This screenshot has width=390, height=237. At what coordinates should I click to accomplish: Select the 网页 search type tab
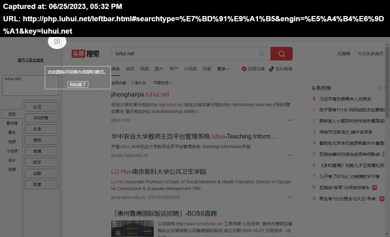coord(12,114)
